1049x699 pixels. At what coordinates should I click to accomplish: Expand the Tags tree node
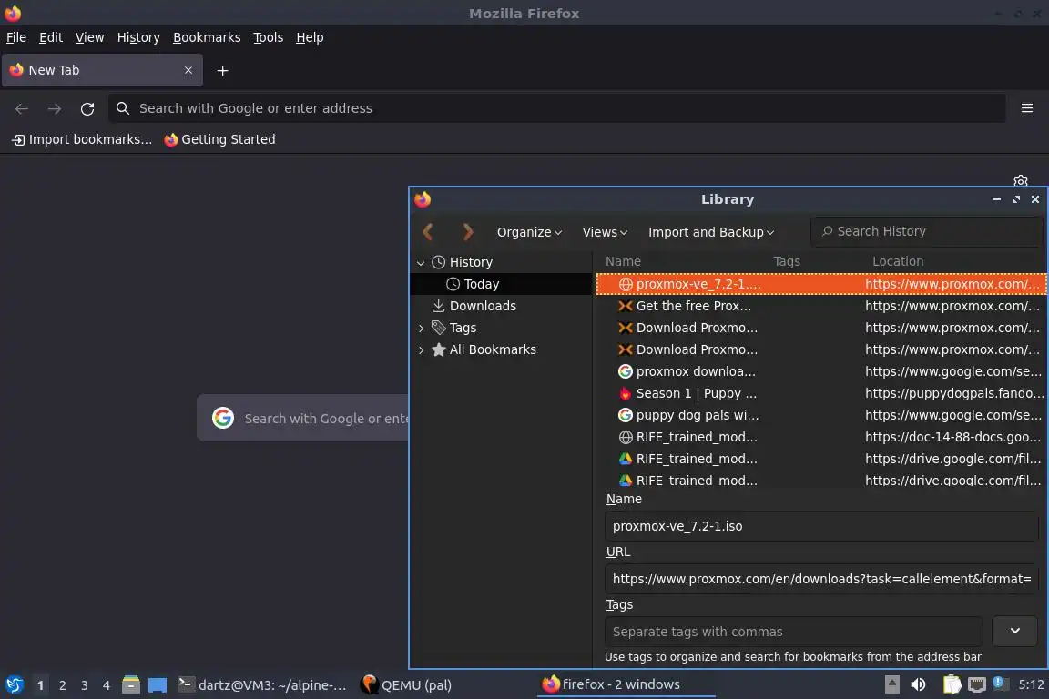421,329
